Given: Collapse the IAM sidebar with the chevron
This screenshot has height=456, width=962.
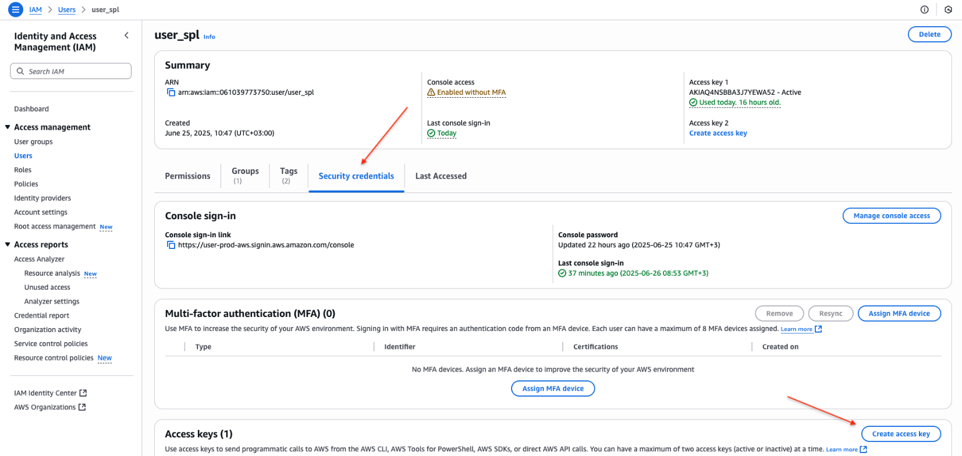Looking at the screenshot, I should (127, 36).
